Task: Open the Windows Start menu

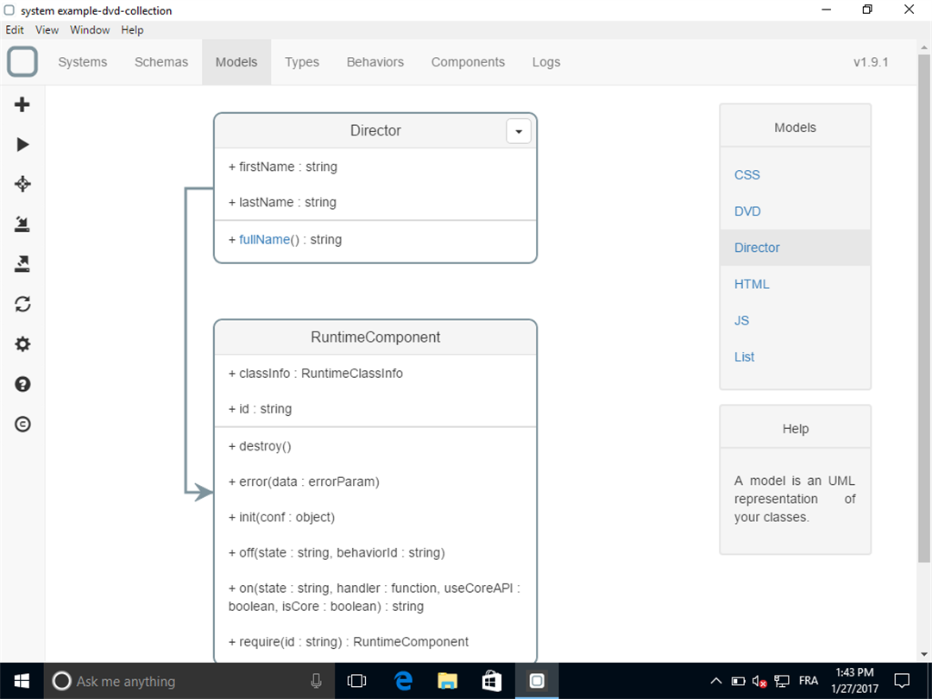Action: 22,681
